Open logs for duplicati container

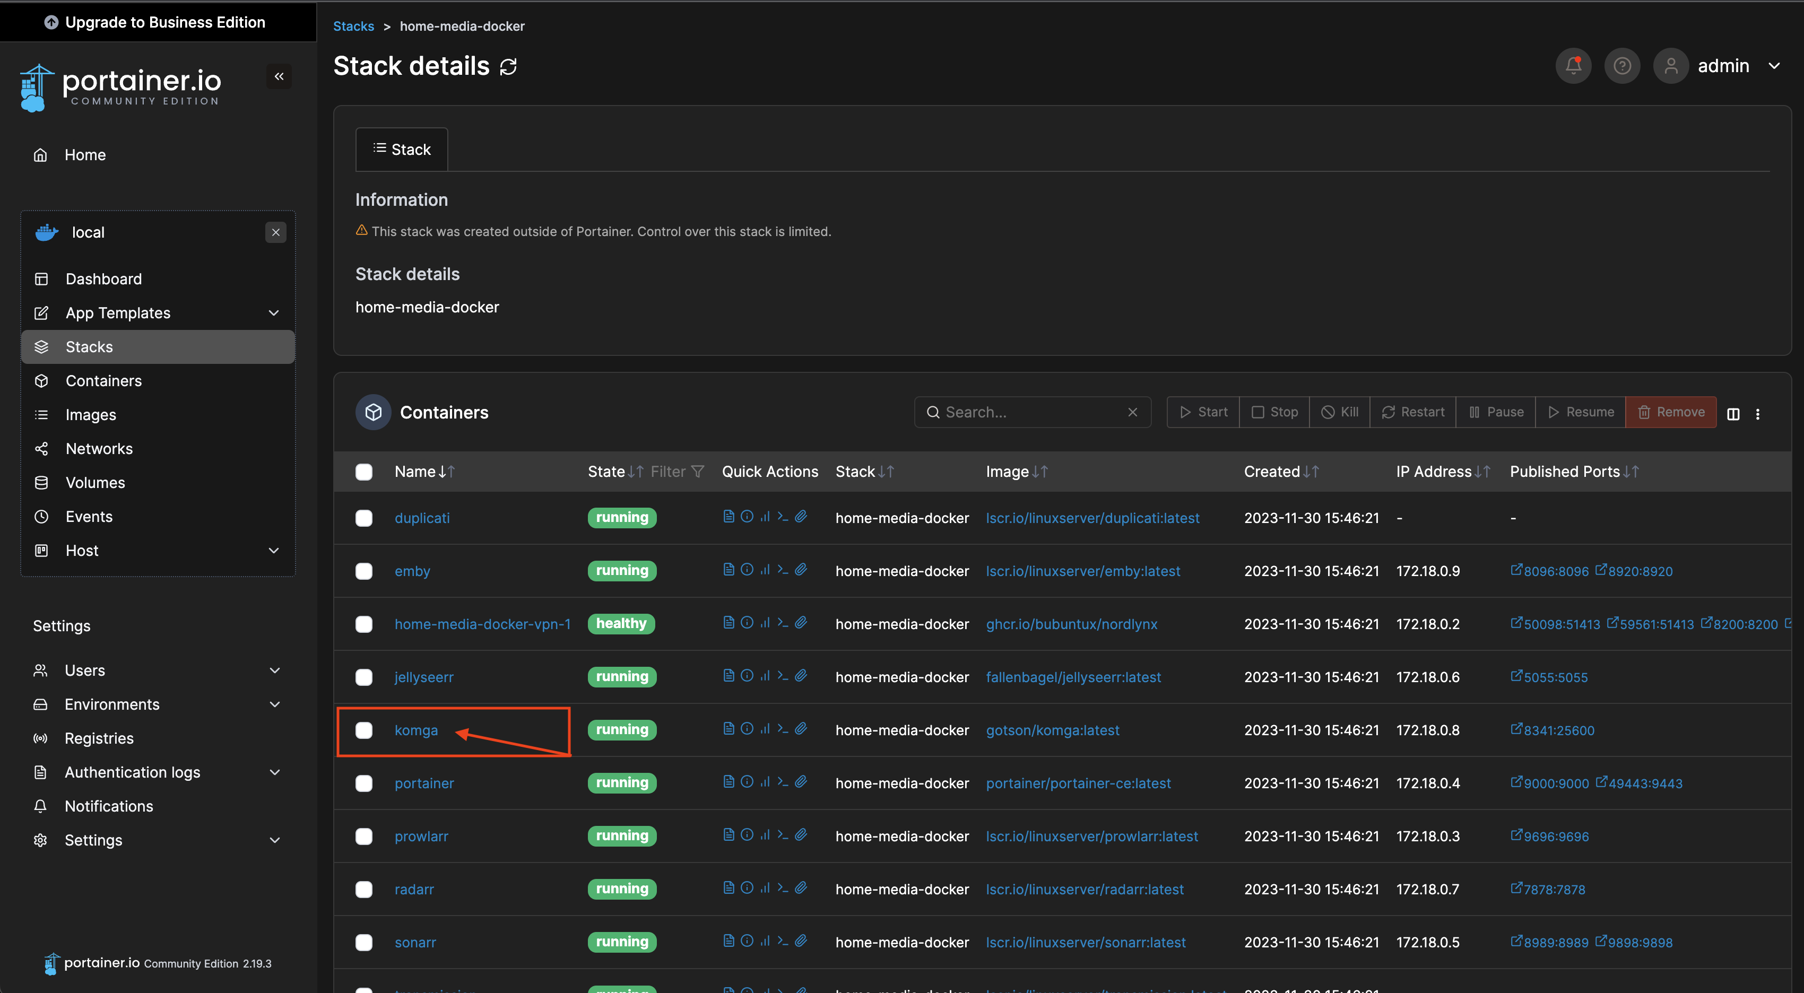point(728,516)
